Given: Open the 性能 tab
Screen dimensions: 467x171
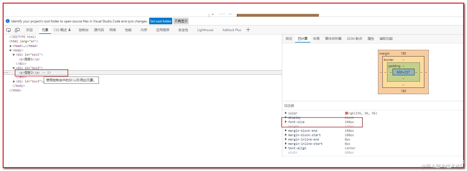Looking at the screenshot, I should (128, 30).
